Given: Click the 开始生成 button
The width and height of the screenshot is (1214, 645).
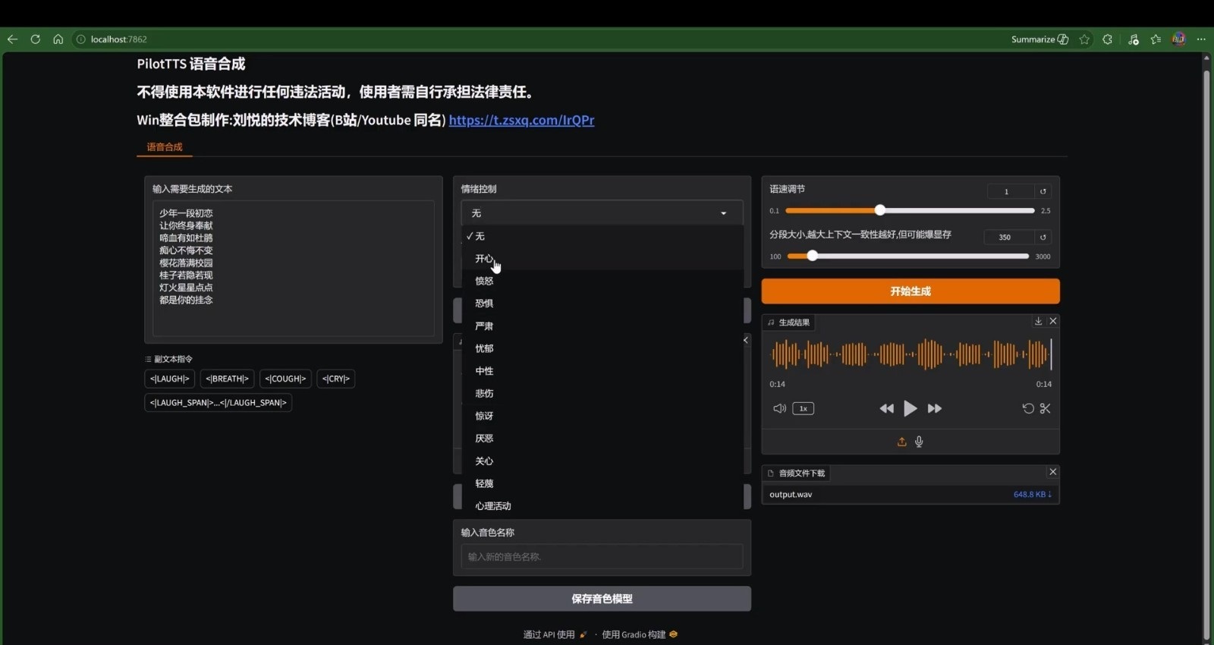Looking at the screenshot, I should (910, 291).
